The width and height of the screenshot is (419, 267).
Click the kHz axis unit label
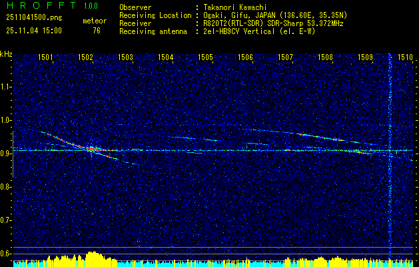6,54
